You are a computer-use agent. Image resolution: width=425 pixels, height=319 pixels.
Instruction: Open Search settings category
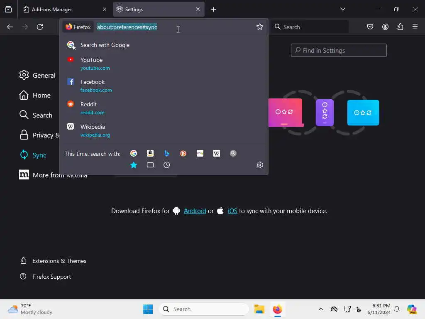pyautogui.click(x=36, y=115)
